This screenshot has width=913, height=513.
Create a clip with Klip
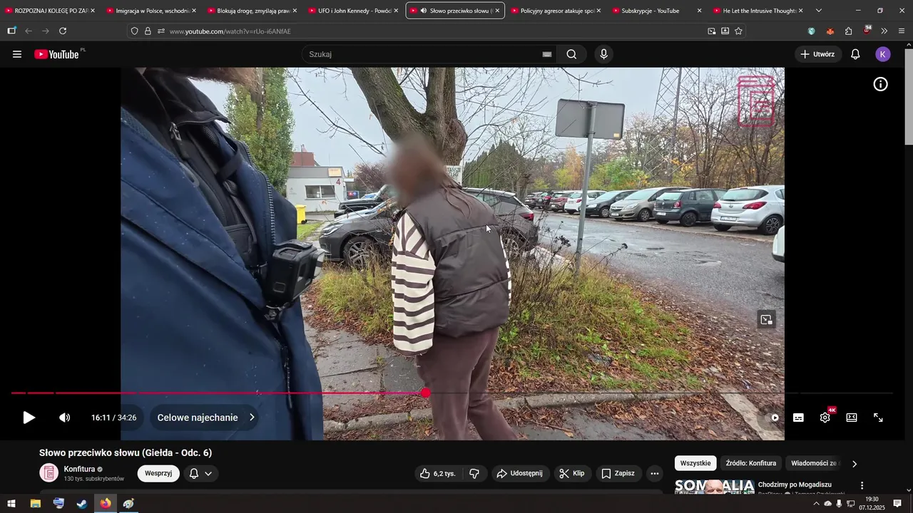(x=572, y=473)
